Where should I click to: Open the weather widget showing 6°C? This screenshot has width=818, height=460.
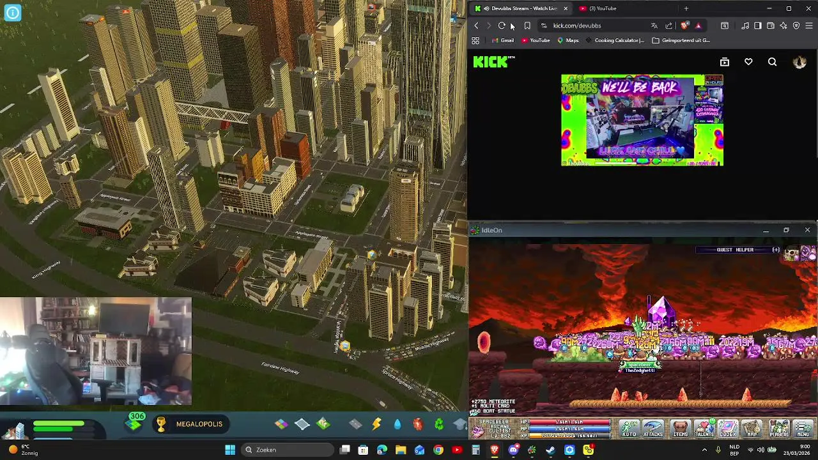24,450
